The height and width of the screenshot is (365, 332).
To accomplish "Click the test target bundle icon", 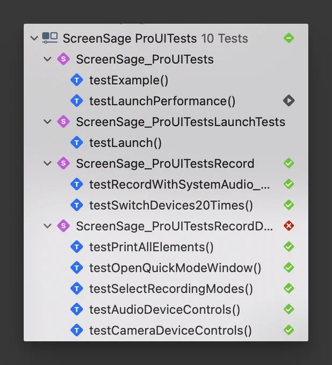I will pos(50,38).
